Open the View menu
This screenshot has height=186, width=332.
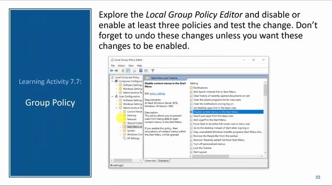click(x=131, y=66)
